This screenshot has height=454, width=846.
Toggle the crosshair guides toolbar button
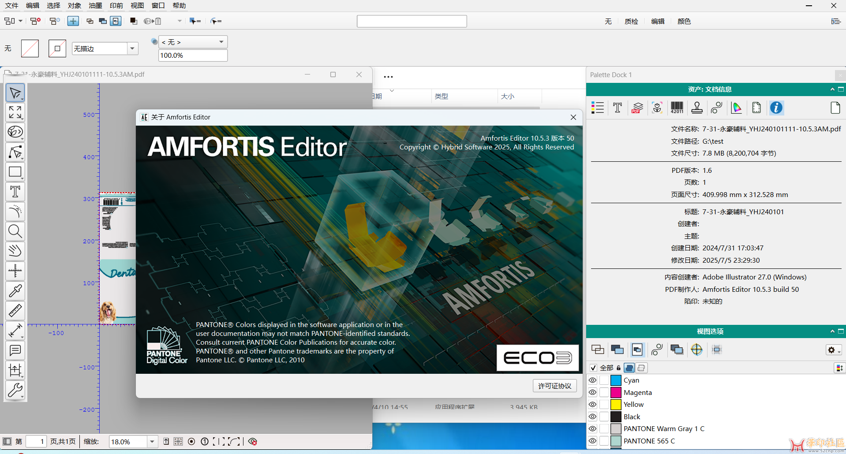click(x=73, y=21)
